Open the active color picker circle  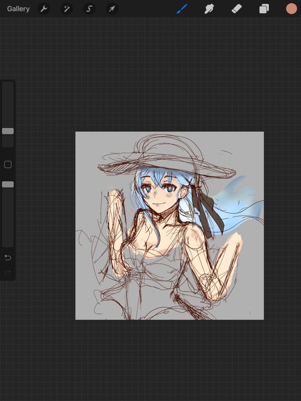point(292,9)
